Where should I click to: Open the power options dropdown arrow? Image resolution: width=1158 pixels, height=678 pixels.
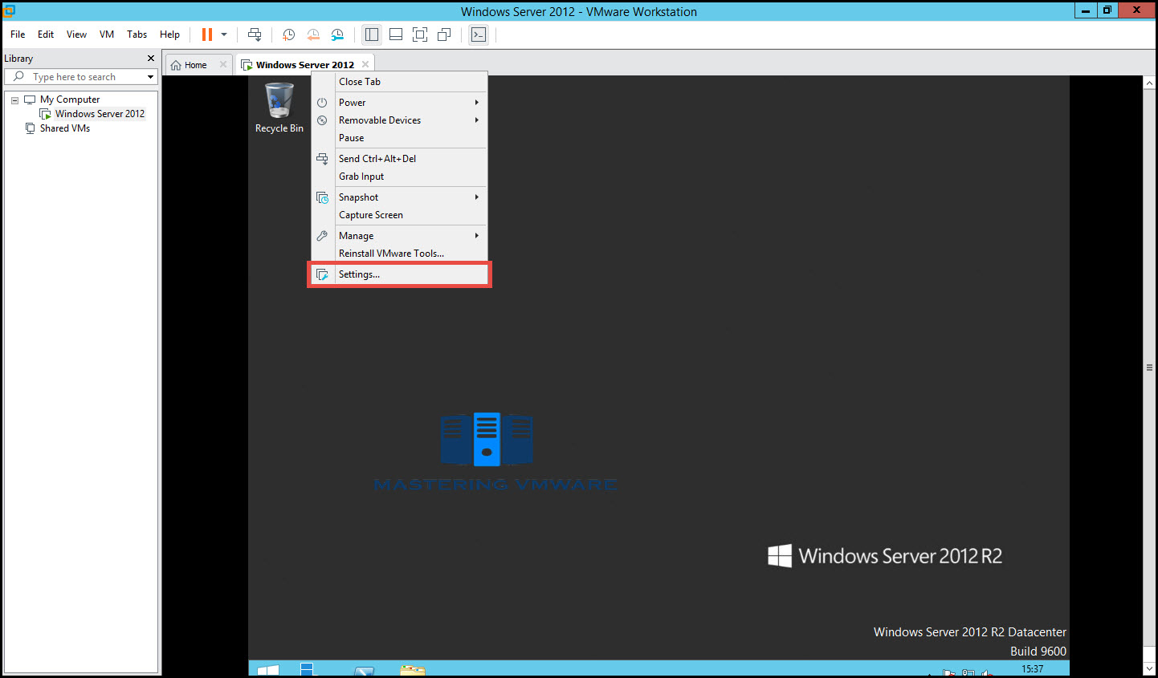224,35
